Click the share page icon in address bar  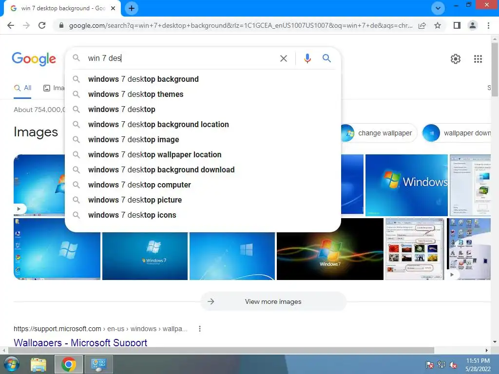(x=422, y=25)
